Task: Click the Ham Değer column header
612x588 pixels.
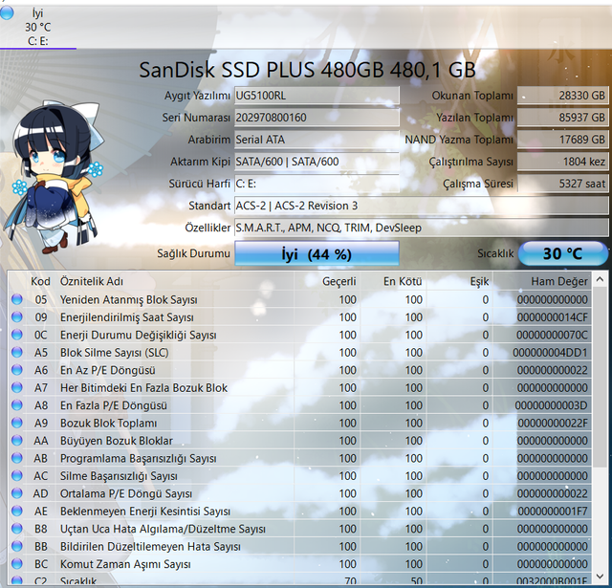Action: [x=560, y=281]
